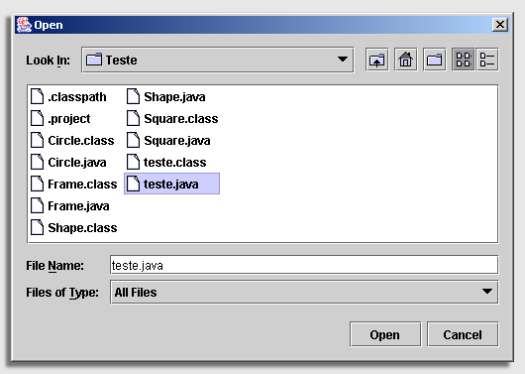Image resolution: width=525 pixels, height=374 pixels.
Task: Open the Look In dropdown arrow
Action: [x=342, y=60]
